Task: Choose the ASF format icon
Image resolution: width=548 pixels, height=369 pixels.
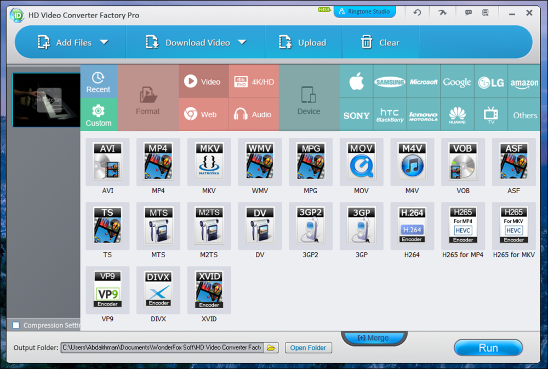Action: point(514,162)
